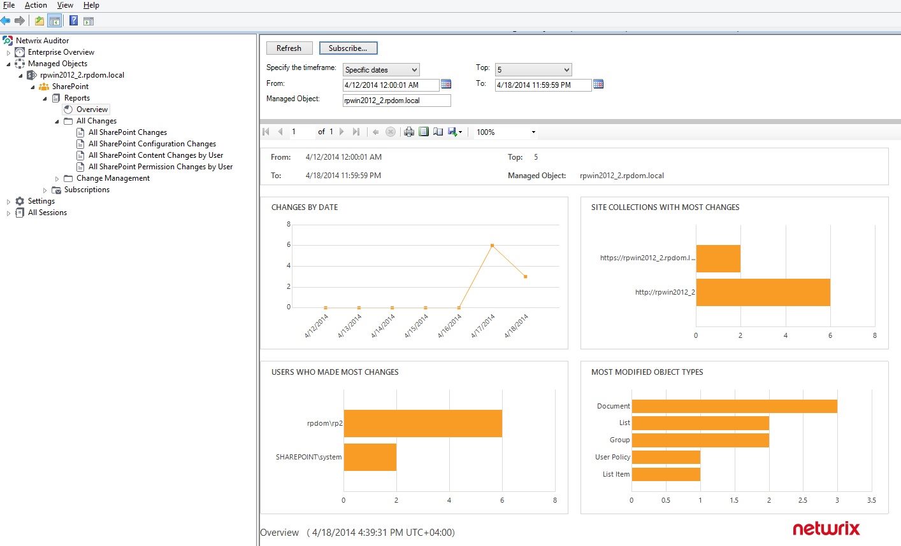This screenshot has height=546, width=901.
Task: Open the Export save-disk dropdown
Action: tap(455, 132)
